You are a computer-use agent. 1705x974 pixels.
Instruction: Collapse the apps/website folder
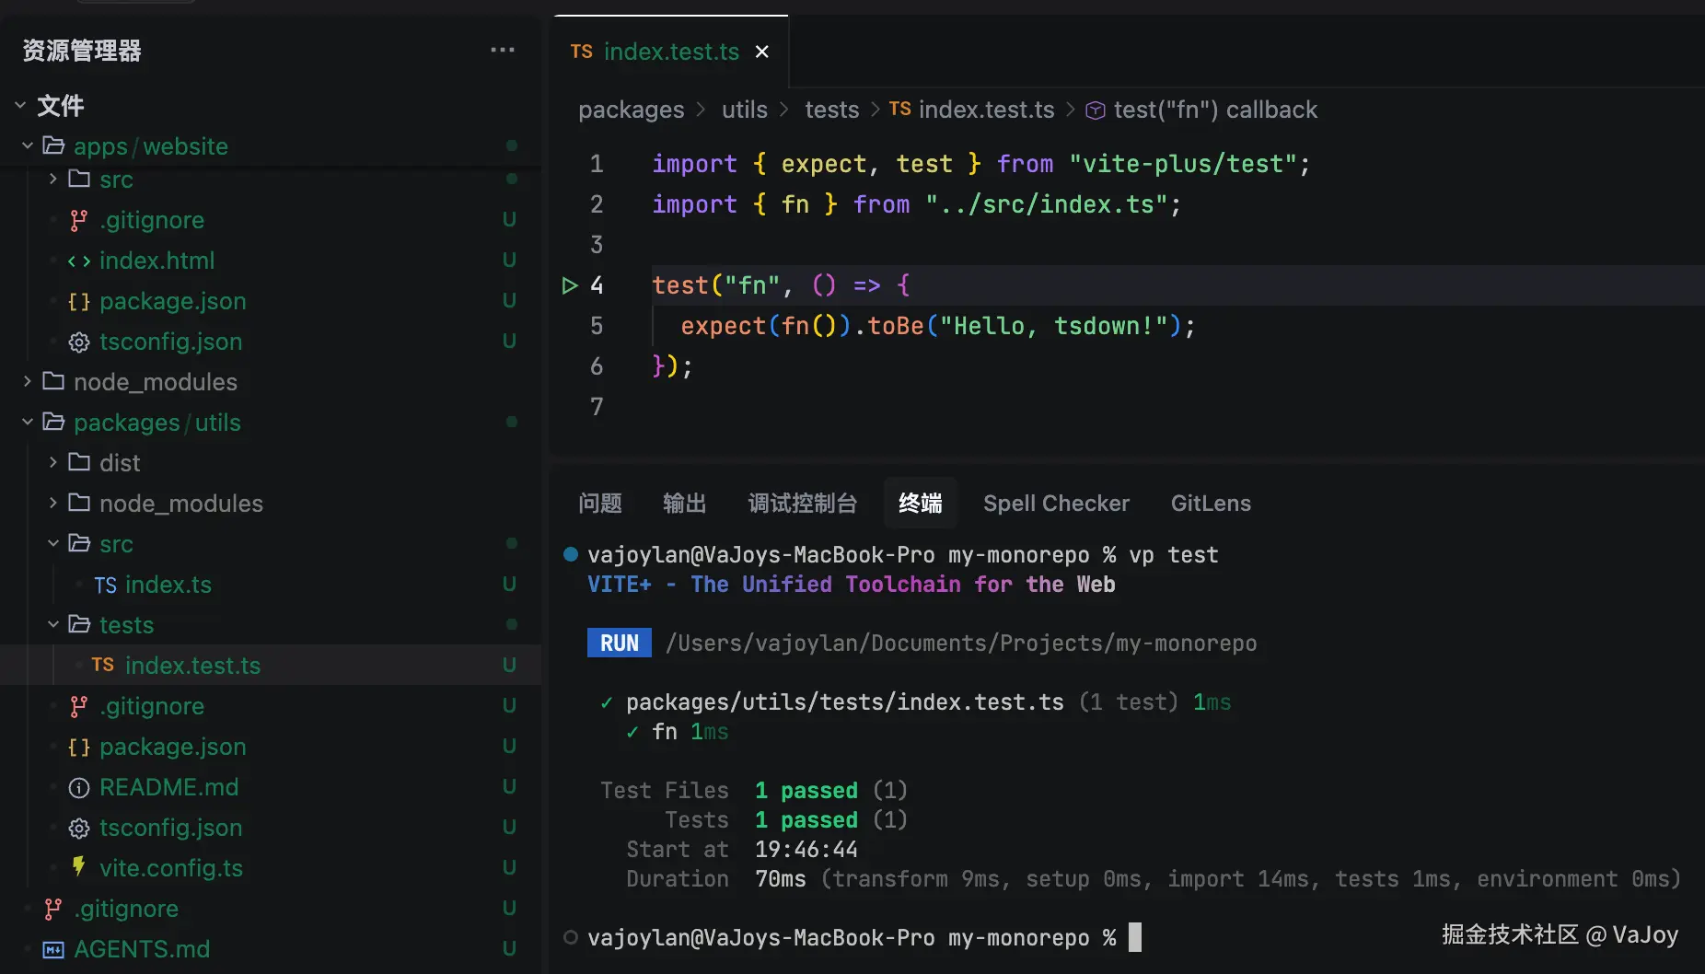point(28,145)
